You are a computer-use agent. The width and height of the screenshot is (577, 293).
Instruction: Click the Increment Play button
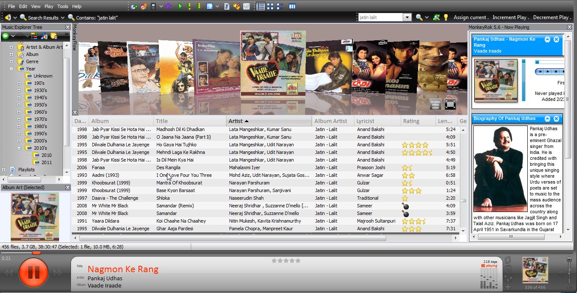pyautogui.click(x=511, y=17)
